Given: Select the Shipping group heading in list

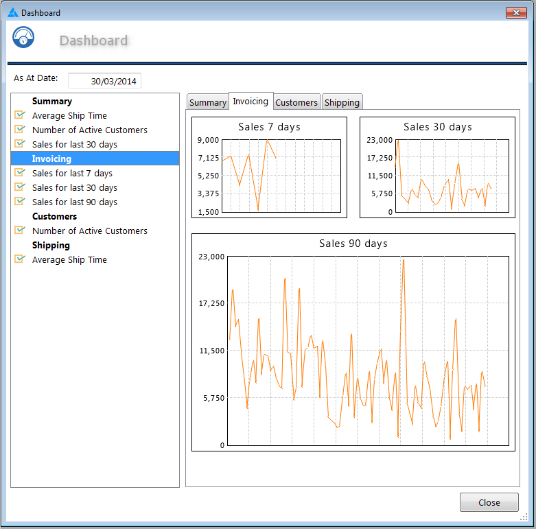Looking at the screenshot, I should pos(51,245).
